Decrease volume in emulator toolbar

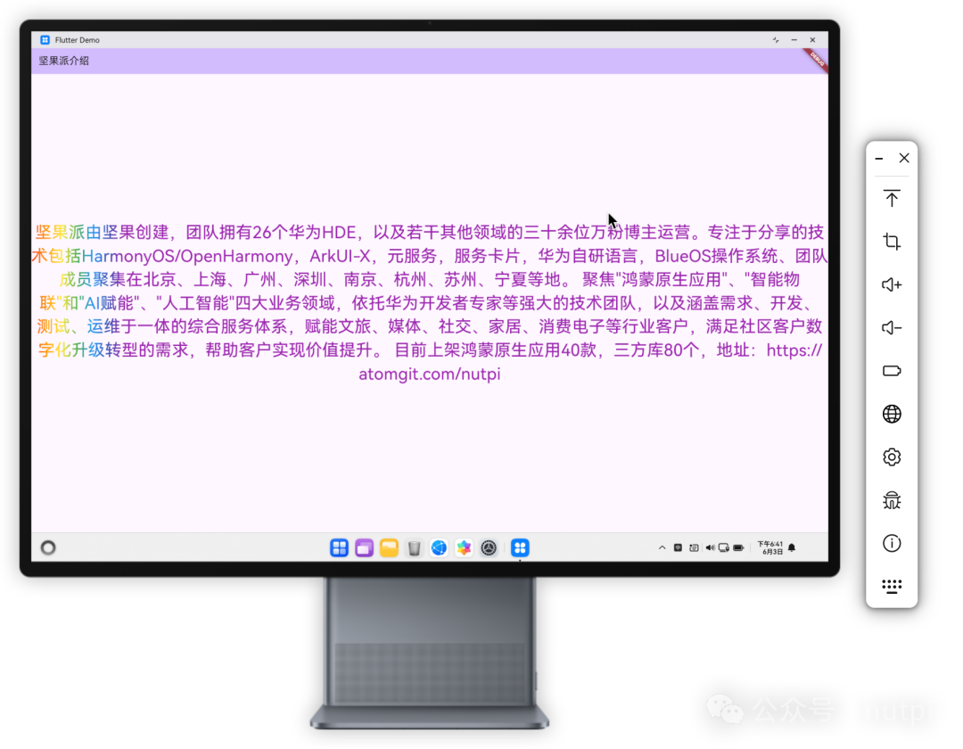coord(892,328)
